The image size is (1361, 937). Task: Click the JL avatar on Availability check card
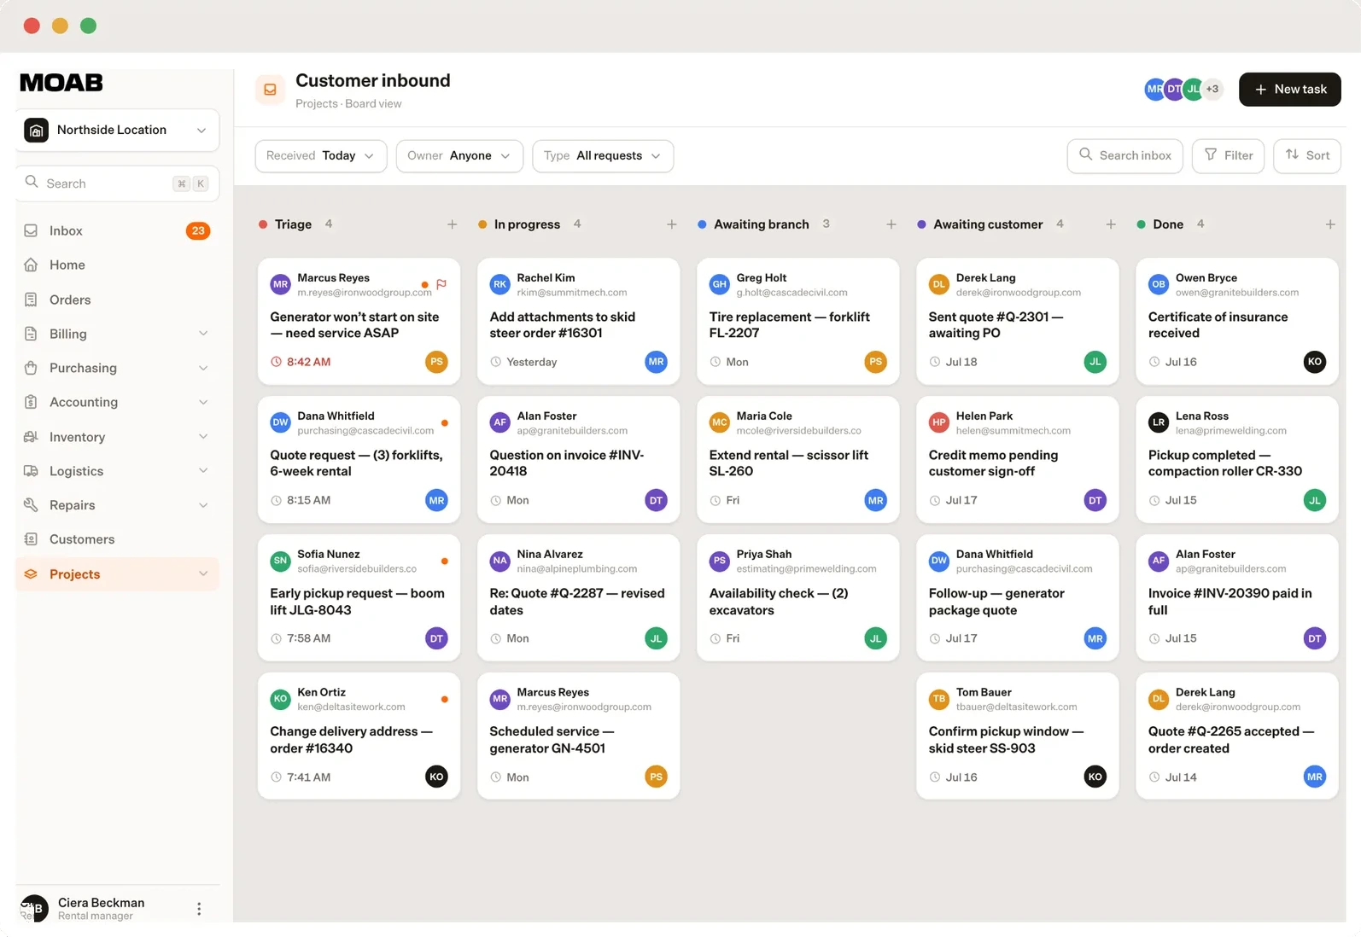[875, 638]
